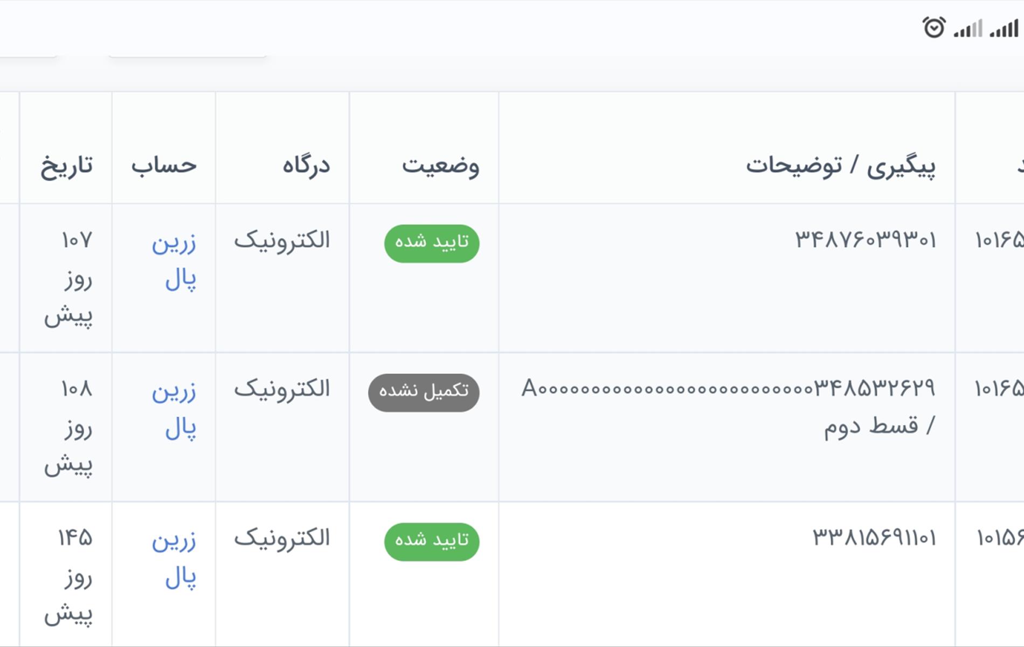Image resolution: width=1024 pixels, height=647 pixels.
Task: Select tracking code ending ۳۴۸۵۳۲۶۲۹
Action: [729, 388]
